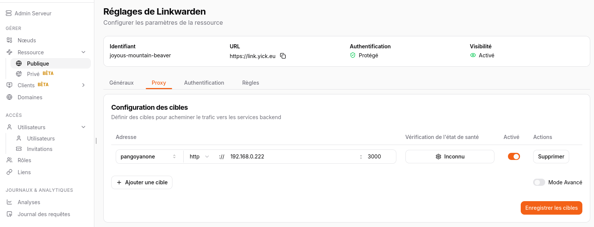Open the pangoyanone site selector
The height and width of the screenshot is (227, 594).
148,157
